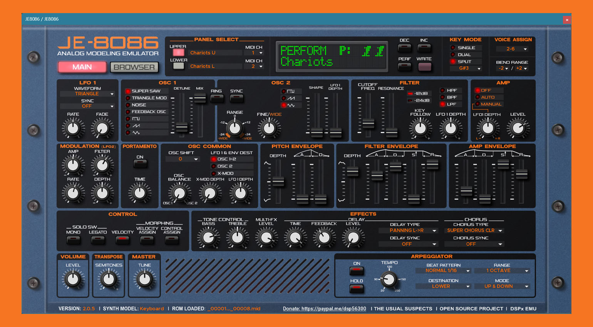Select the MAIN tab
Viewport: 593px width, 327px height.
point(82,67)
